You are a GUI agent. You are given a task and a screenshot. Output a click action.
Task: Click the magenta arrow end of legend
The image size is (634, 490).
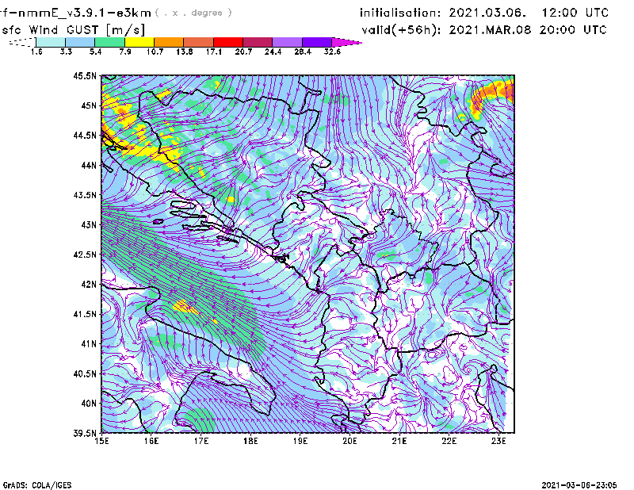[346, 42]
